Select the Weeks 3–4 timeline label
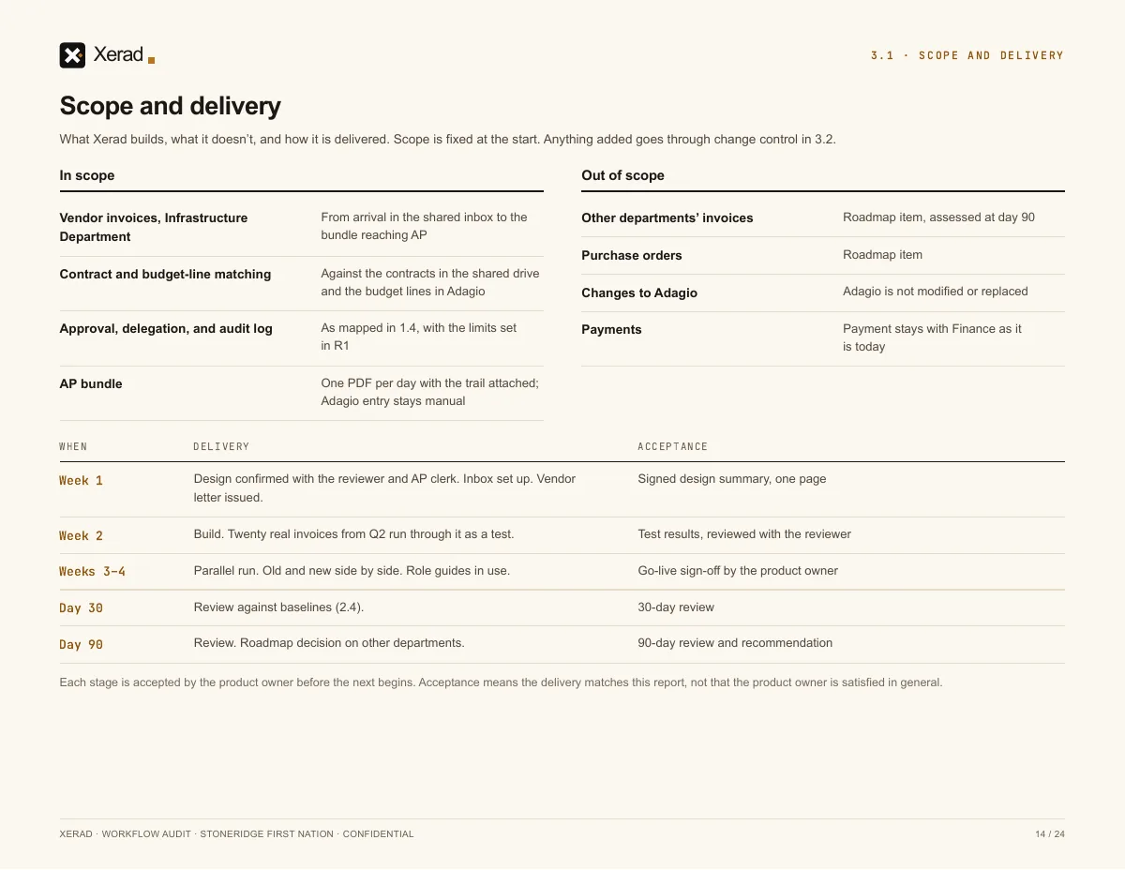Viewport: 1125px width, 870px height. pos(92,571)
